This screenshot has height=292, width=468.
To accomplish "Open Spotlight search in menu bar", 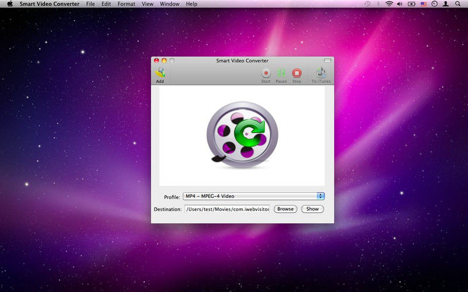I will point(457,4).
